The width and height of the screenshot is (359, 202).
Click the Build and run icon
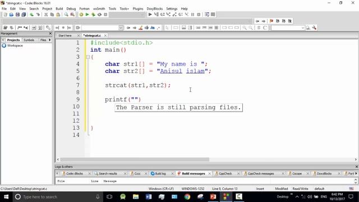[x=93, y=15]
